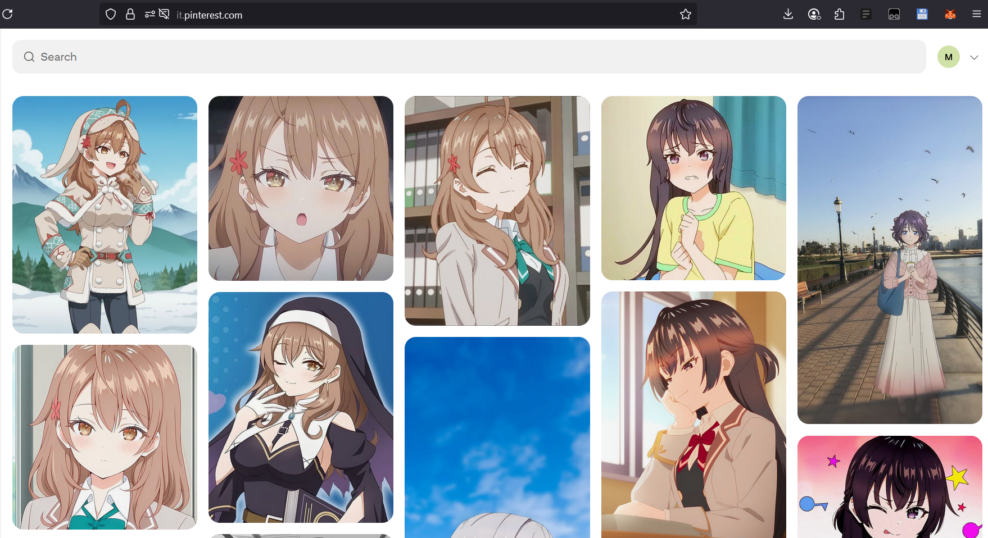Open the MetaMask fox extension
Viewport: 988px width, 538px height.
pos(950,15)
